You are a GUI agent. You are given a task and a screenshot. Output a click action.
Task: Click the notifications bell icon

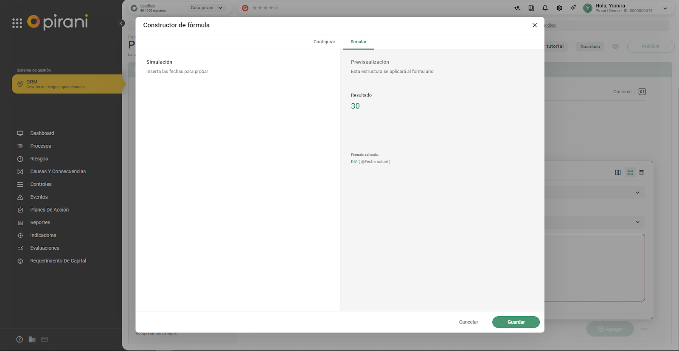tap(545, 8)
